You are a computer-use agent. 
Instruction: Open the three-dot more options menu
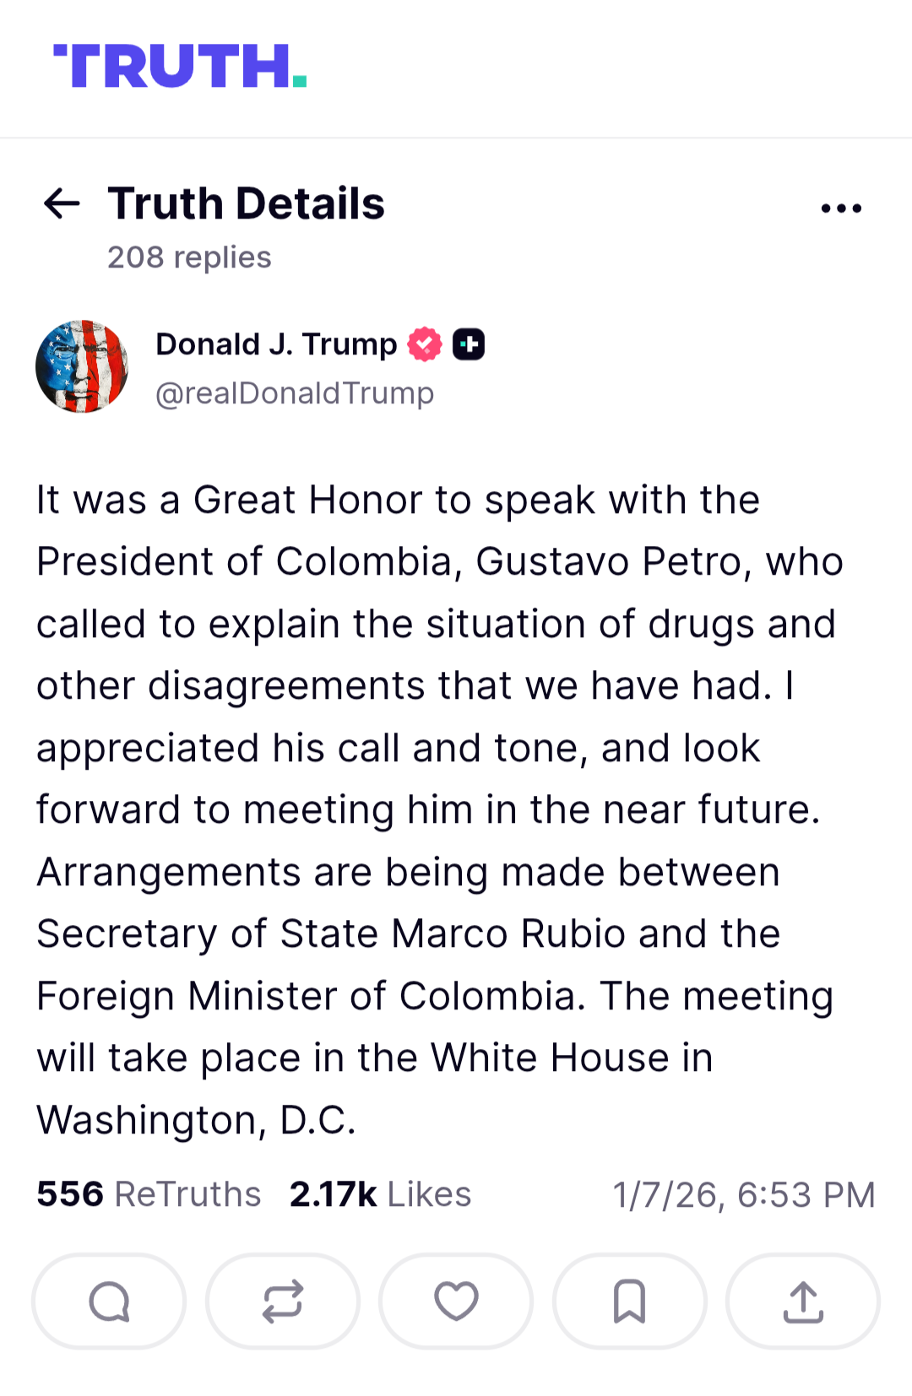click(841, 208)
